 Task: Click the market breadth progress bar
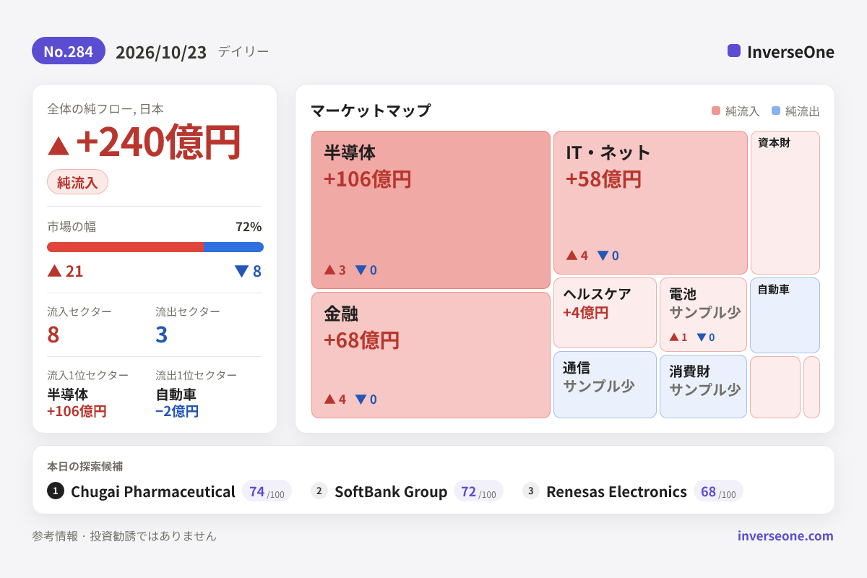(x=155, y=247)
